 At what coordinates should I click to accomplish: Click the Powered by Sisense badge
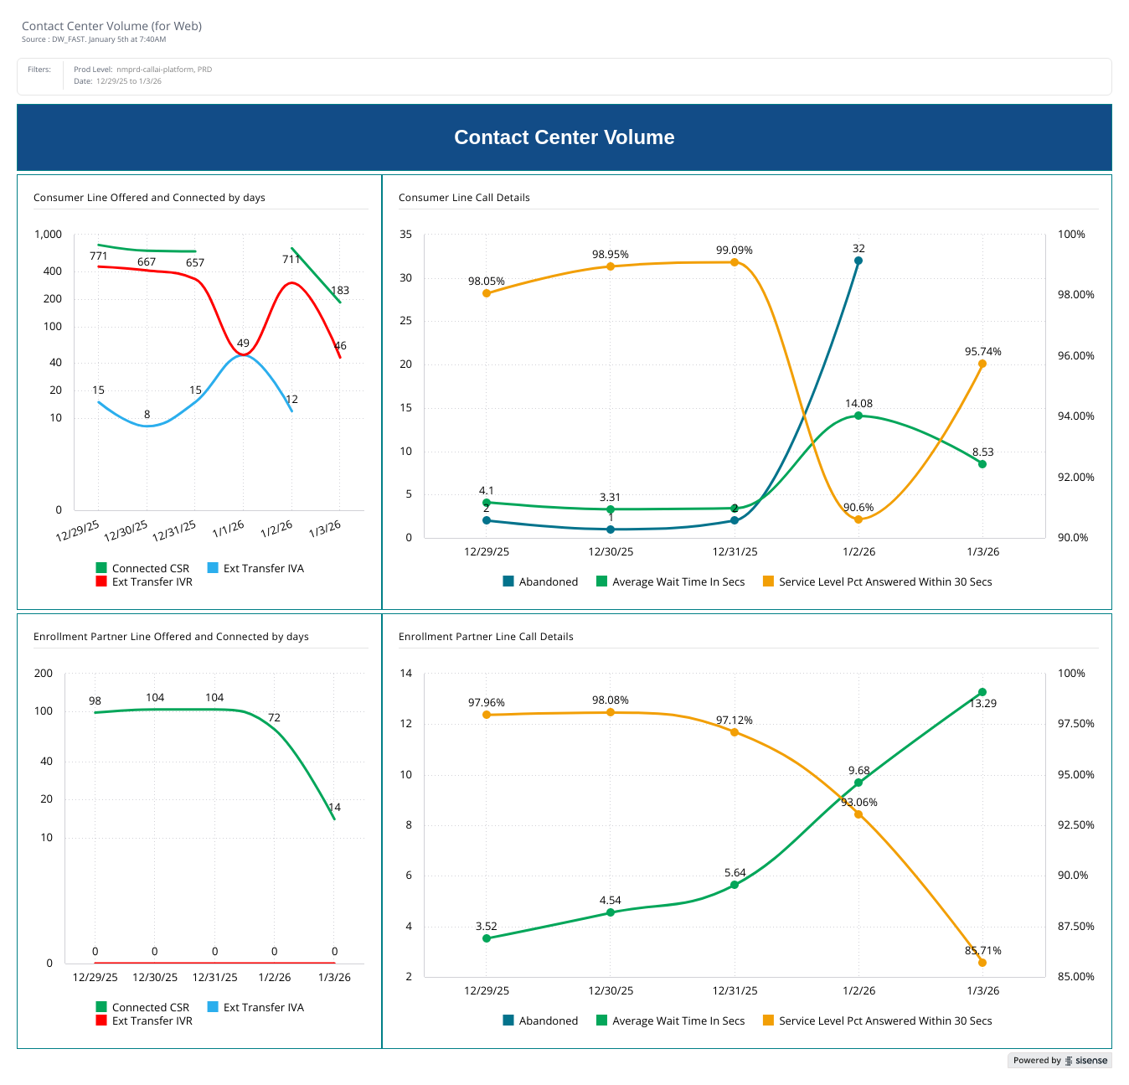pyautogui.click(x=1059, y=1061)
